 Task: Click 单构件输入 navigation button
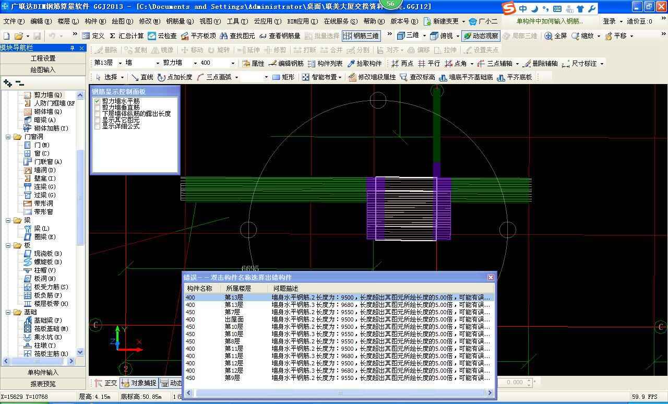tap(43, 372)
